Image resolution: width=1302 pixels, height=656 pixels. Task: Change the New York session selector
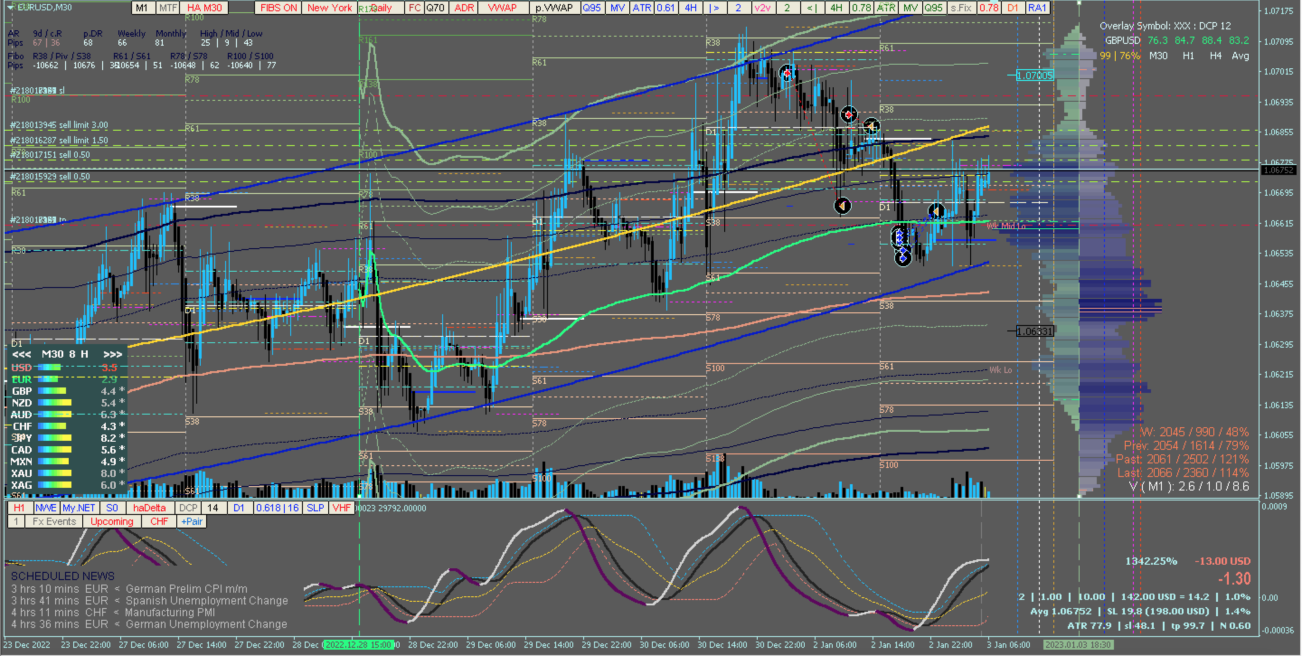click(x=330, y=8)
